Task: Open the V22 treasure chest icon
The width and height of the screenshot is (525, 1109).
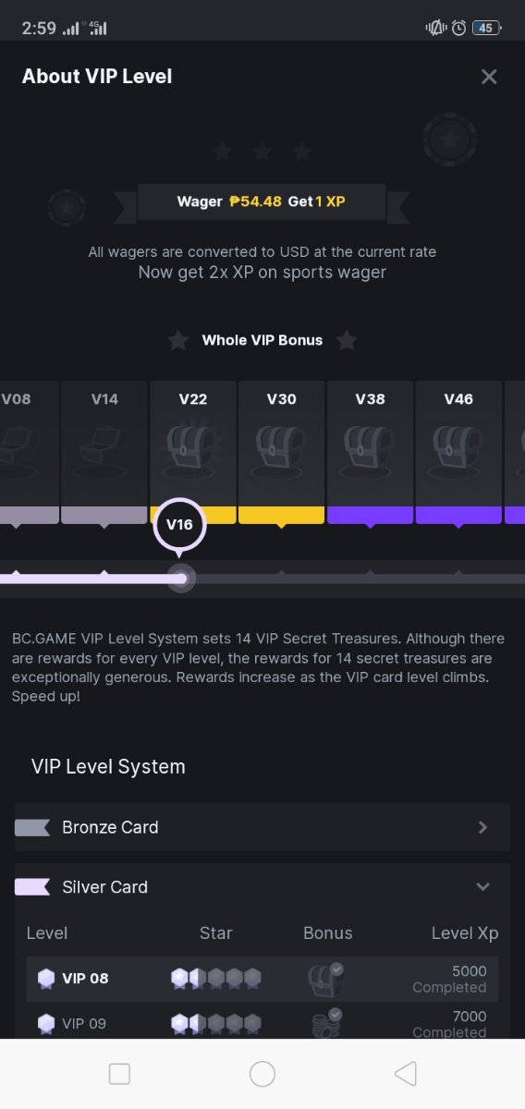Action: [192, 450]
